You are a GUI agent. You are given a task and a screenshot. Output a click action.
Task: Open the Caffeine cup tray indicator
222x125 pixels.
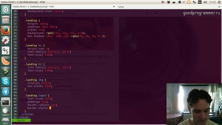[174, 2]
